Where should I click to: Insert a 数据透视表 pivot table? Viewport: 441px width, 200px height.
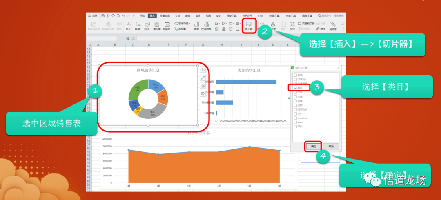pyautogui.click(x=94, y=26)
